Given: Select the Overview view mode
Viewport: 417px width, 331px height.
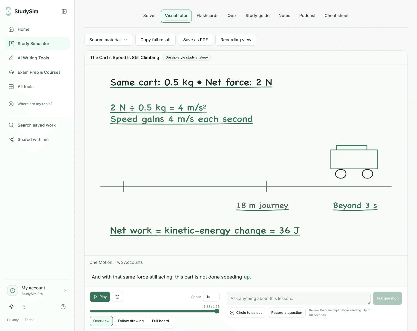Looking at the screenshot, I should point(101,321).
